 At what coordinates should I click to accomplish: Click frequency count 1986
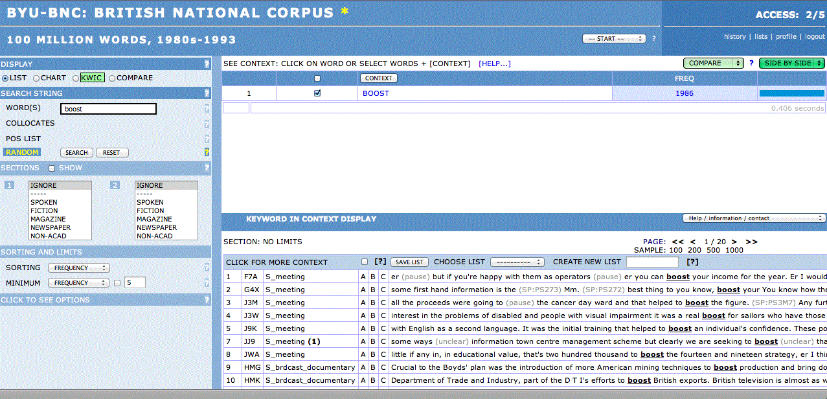click(x=684, y=93)
